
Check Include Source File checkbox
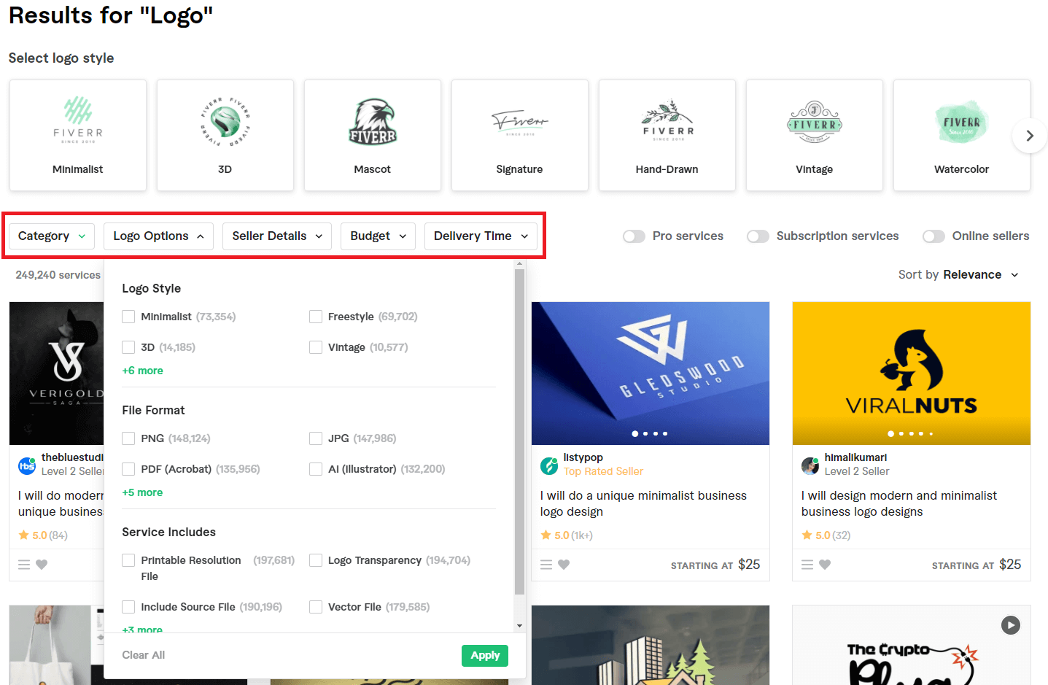tap(128, 607)
